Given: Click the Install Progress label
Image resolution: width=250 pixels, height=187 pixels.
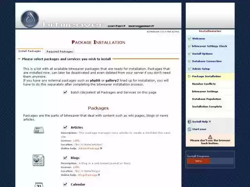Looking at the screenshot, I should (x=198, y=156).
